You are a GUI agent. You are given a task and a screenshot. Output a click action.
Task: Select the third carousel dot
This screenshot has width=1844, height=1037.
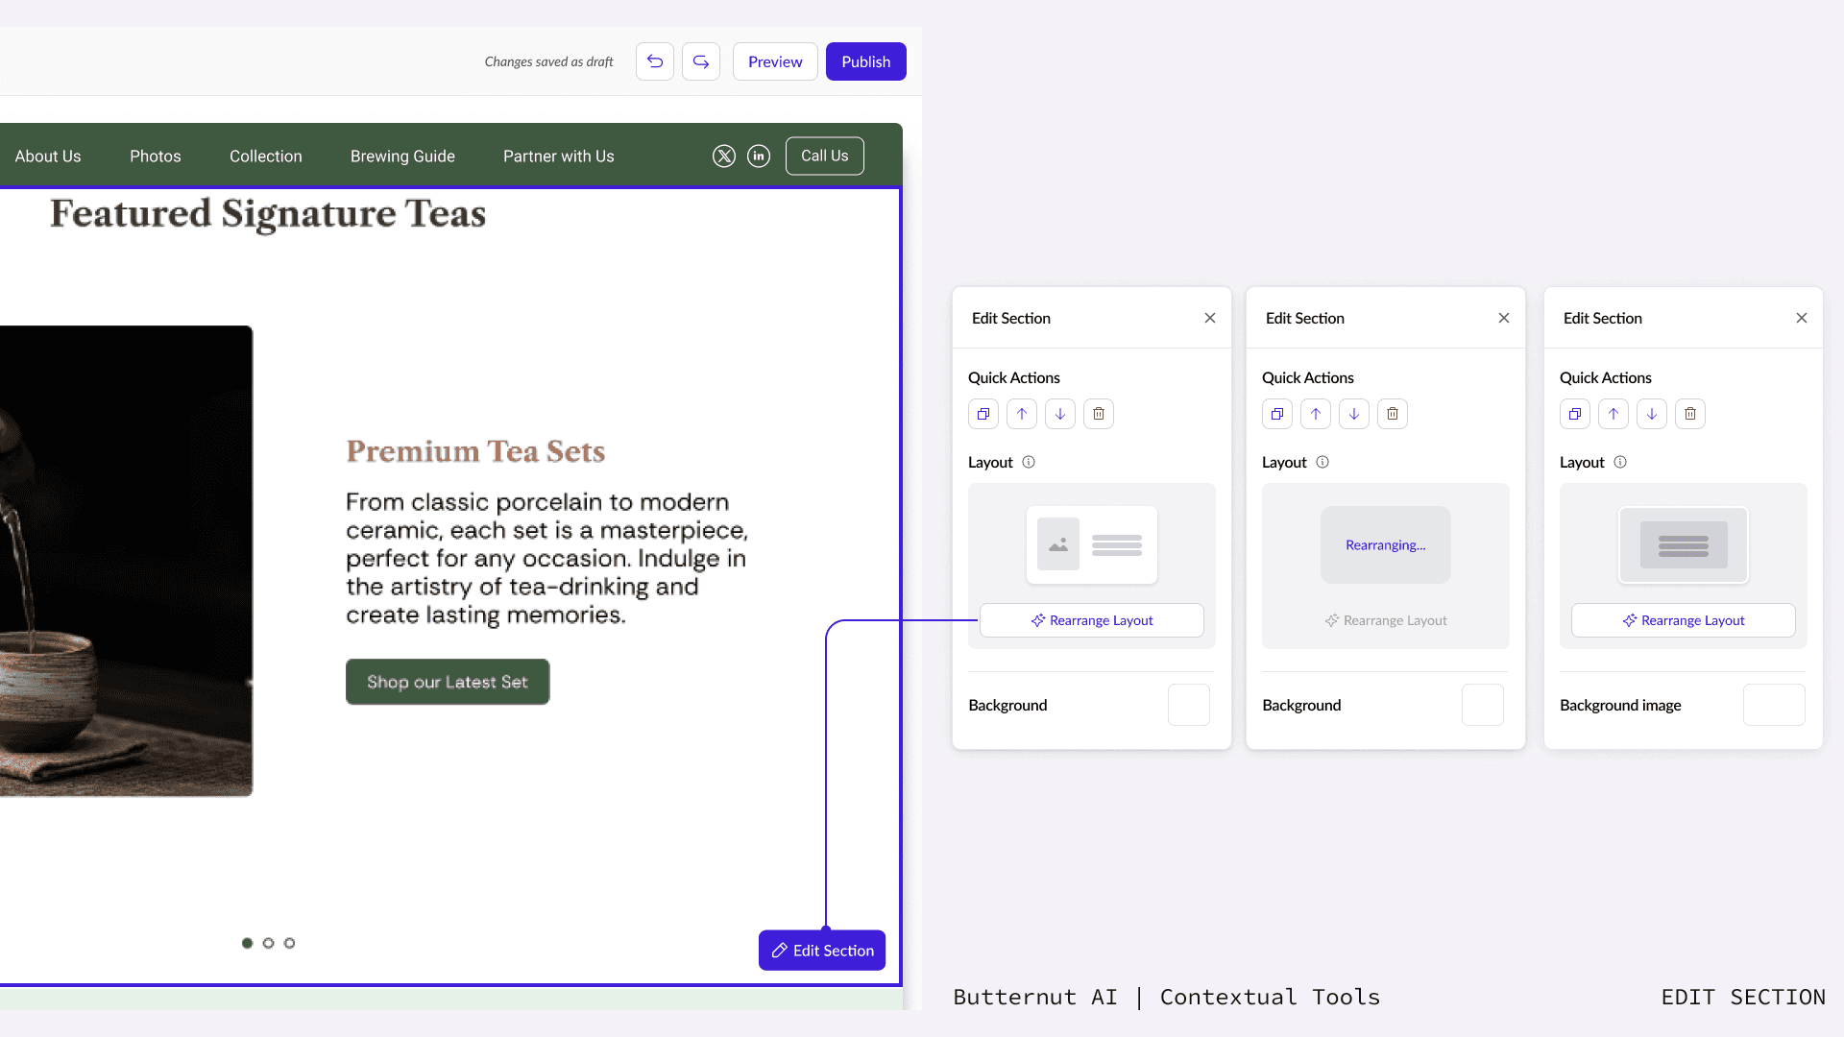coord(289,943)
